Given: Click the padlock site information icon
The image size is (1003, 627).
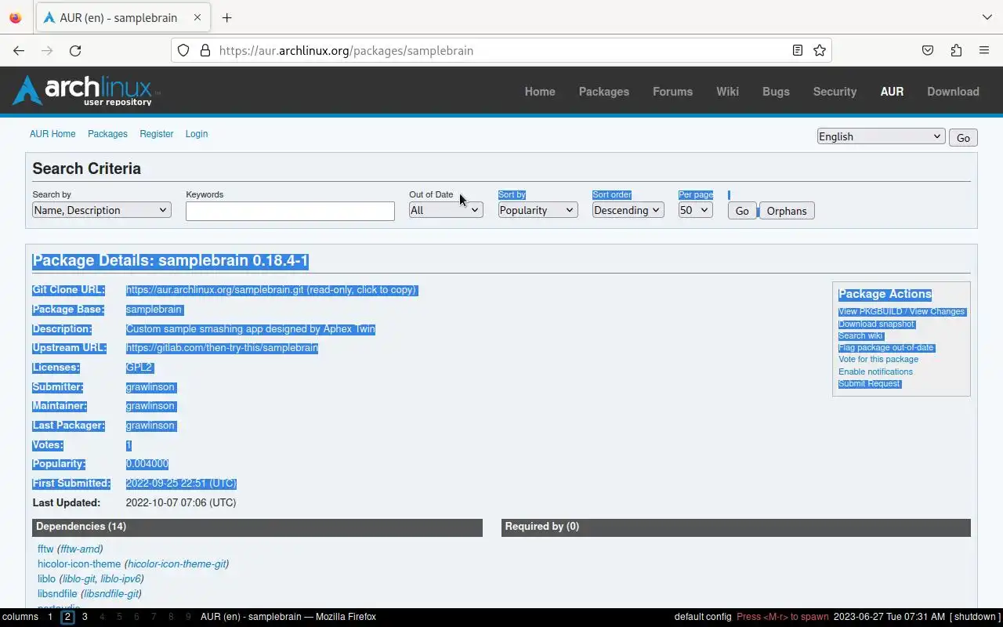Looking at the screenshot, I should 205,50.
